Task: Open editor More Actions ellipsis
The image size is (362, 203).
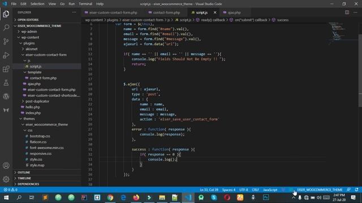Action: [x=355, y=12]
